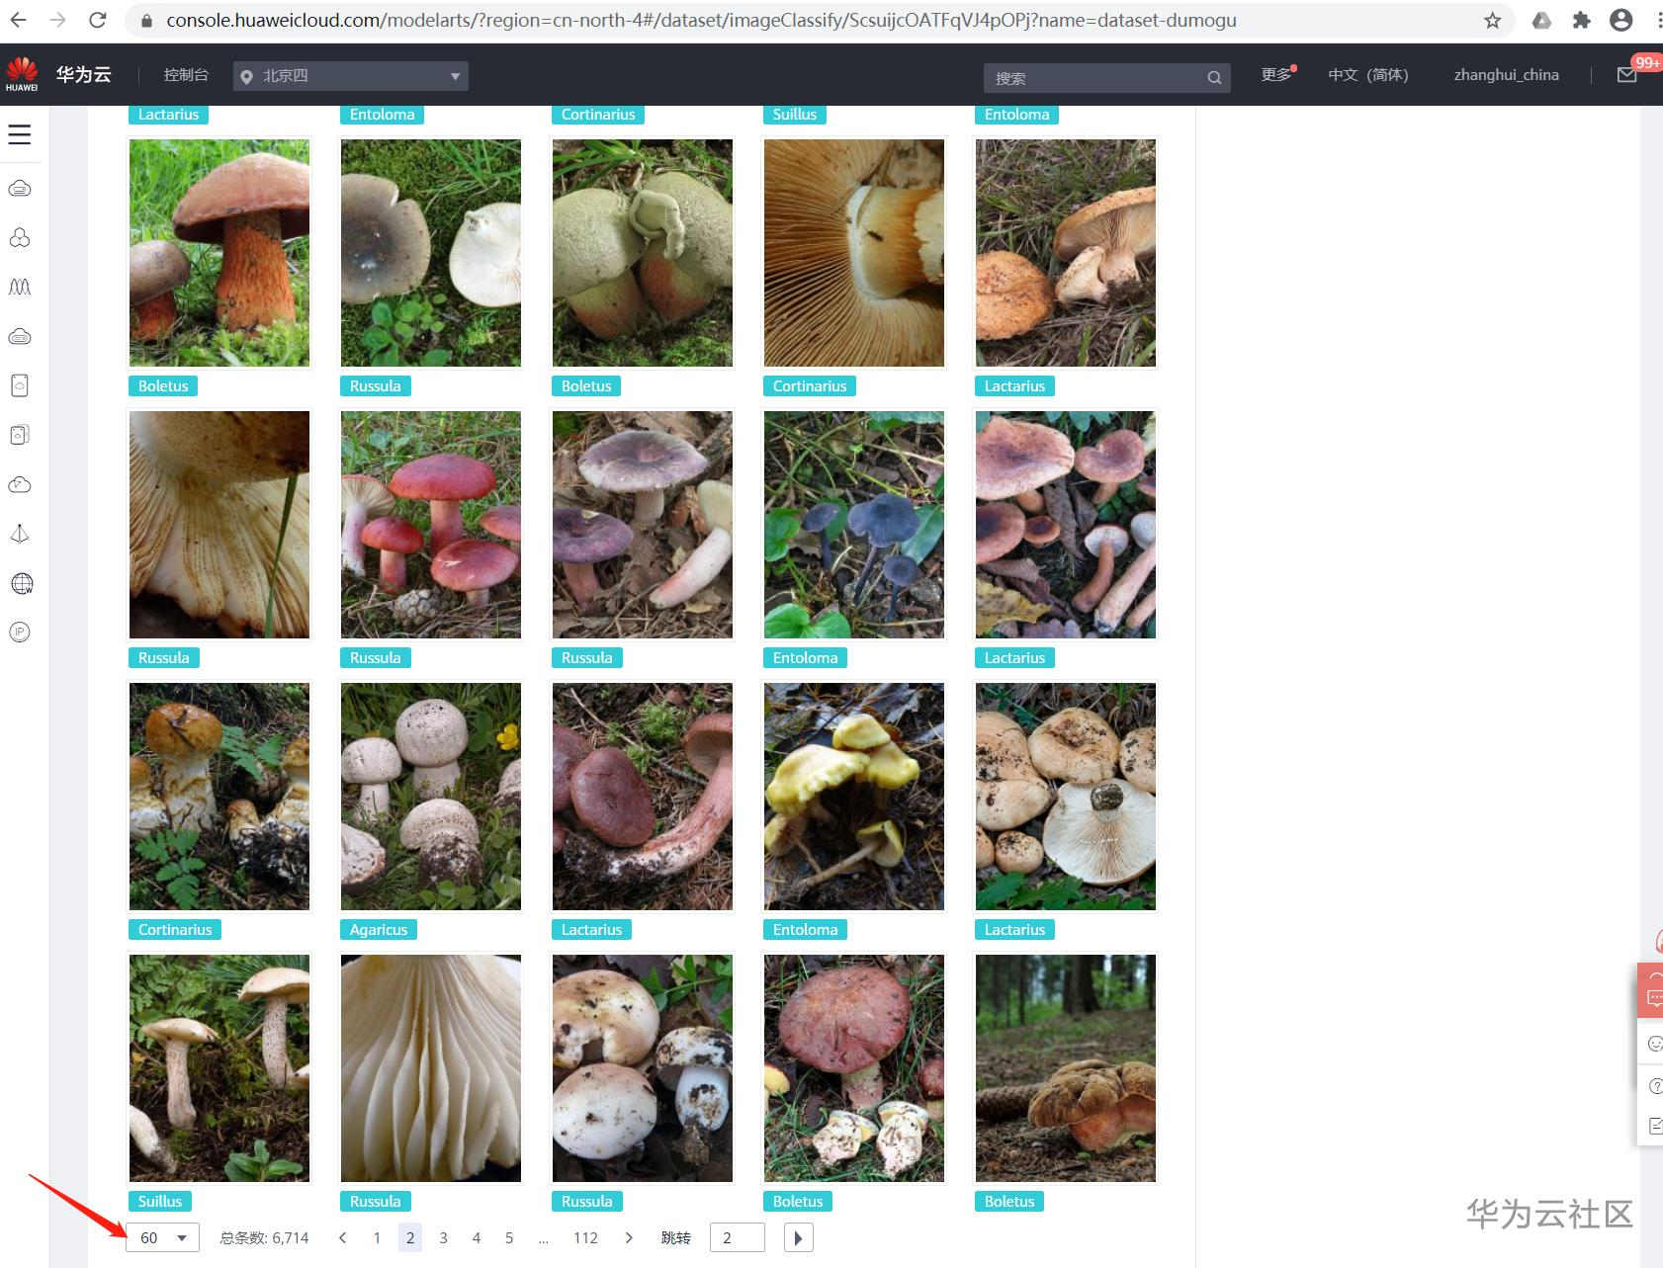This screenshot has height=1268, width=1663.
Task: Click the Huawei logo
Action: click(22, 74)
